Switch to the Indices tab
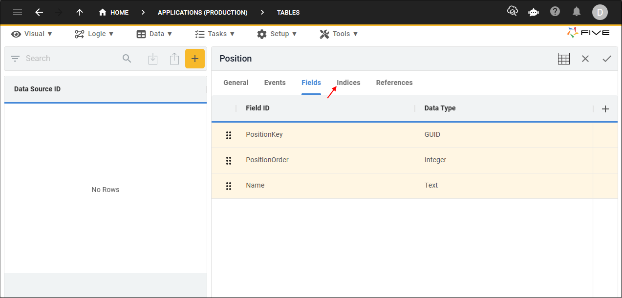 (348, 83)
